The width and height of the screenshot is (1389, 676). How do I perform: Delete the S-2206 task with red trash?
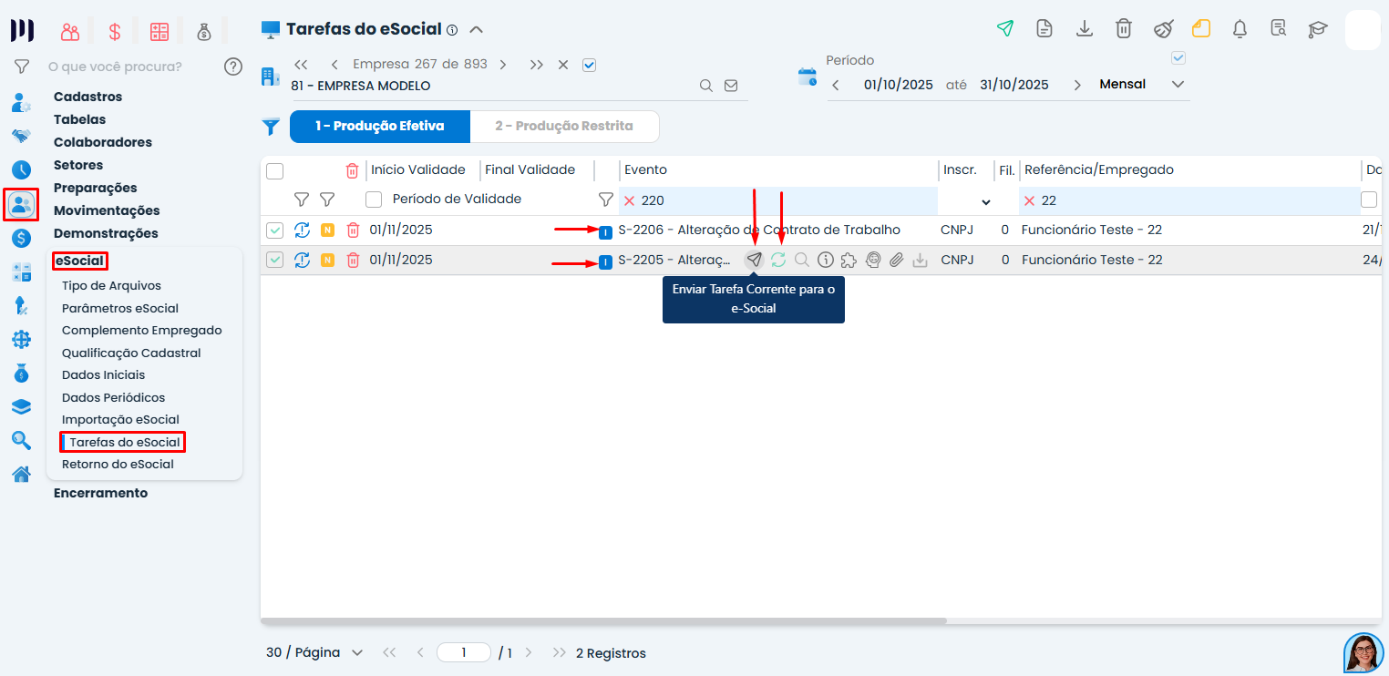(x=353, y=230)
